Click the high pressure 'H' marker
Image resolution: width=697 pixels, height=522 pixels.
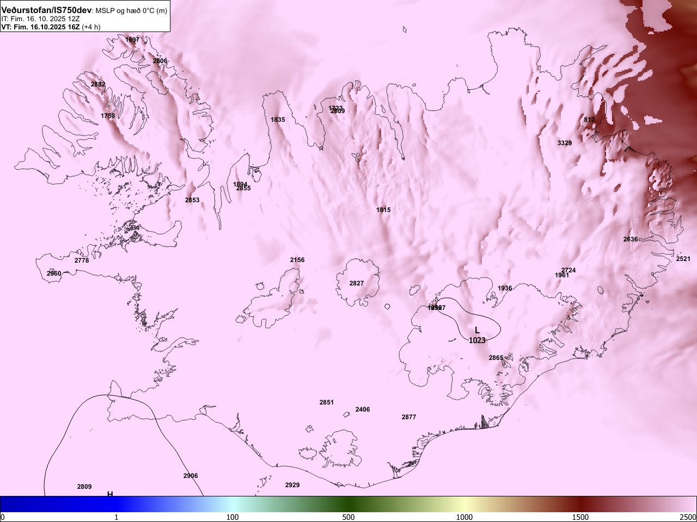[x=110, y=494]
